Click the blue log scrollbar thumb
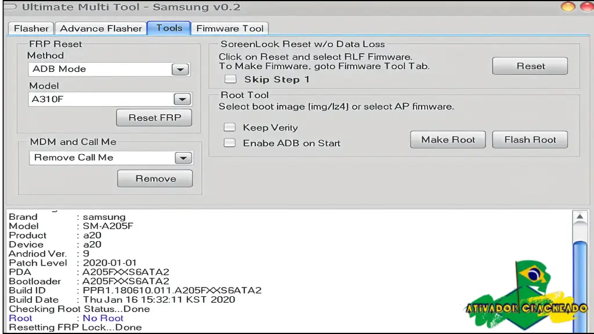The width and height of the screenshot is (594, 334). coord(580,286)
